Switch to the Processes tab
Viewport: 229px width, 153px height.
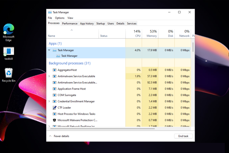(x=54, y=23)
